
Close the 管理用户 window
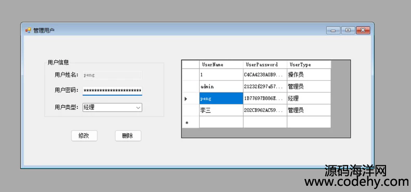point(363,30)
